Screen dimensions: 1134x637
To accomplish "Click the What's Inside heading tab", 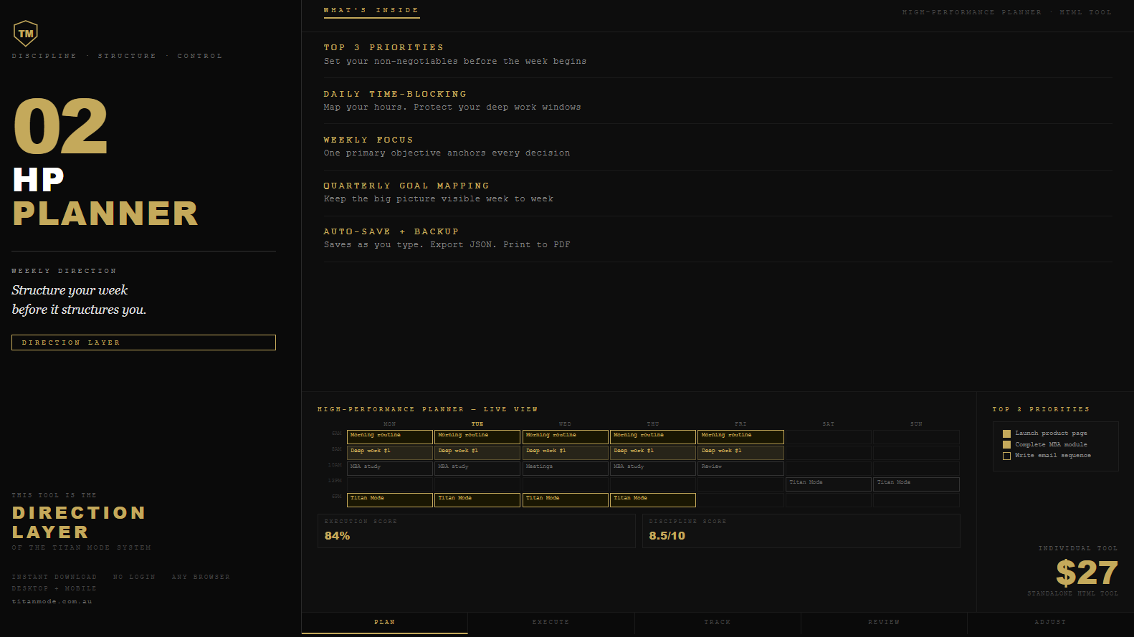I will (x=371, y=11).
